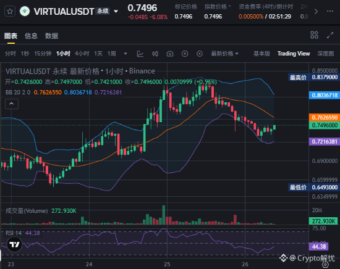
Task: Click the purple 44.38 RSI axis label
Action: click(319, 247)
